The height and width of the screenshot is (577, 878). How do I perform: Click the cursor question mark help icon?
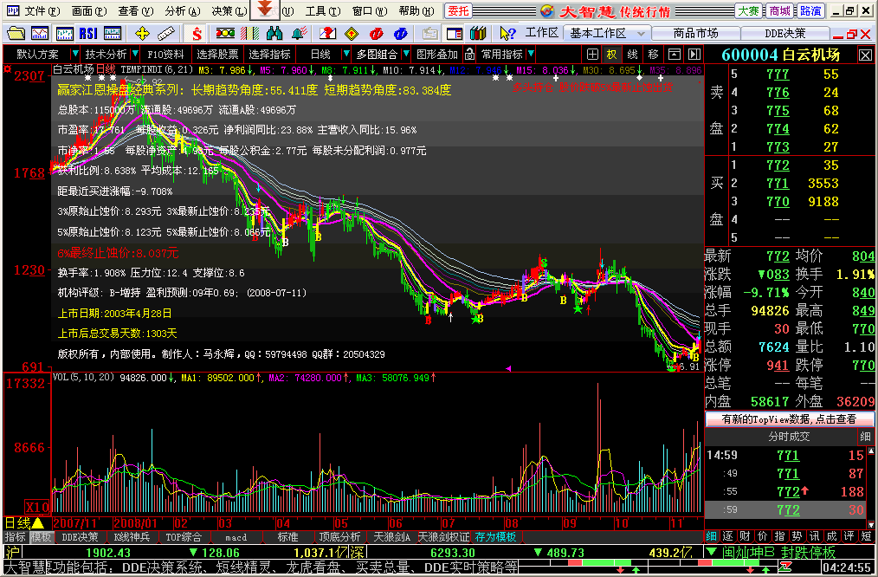tap(507, 33)
